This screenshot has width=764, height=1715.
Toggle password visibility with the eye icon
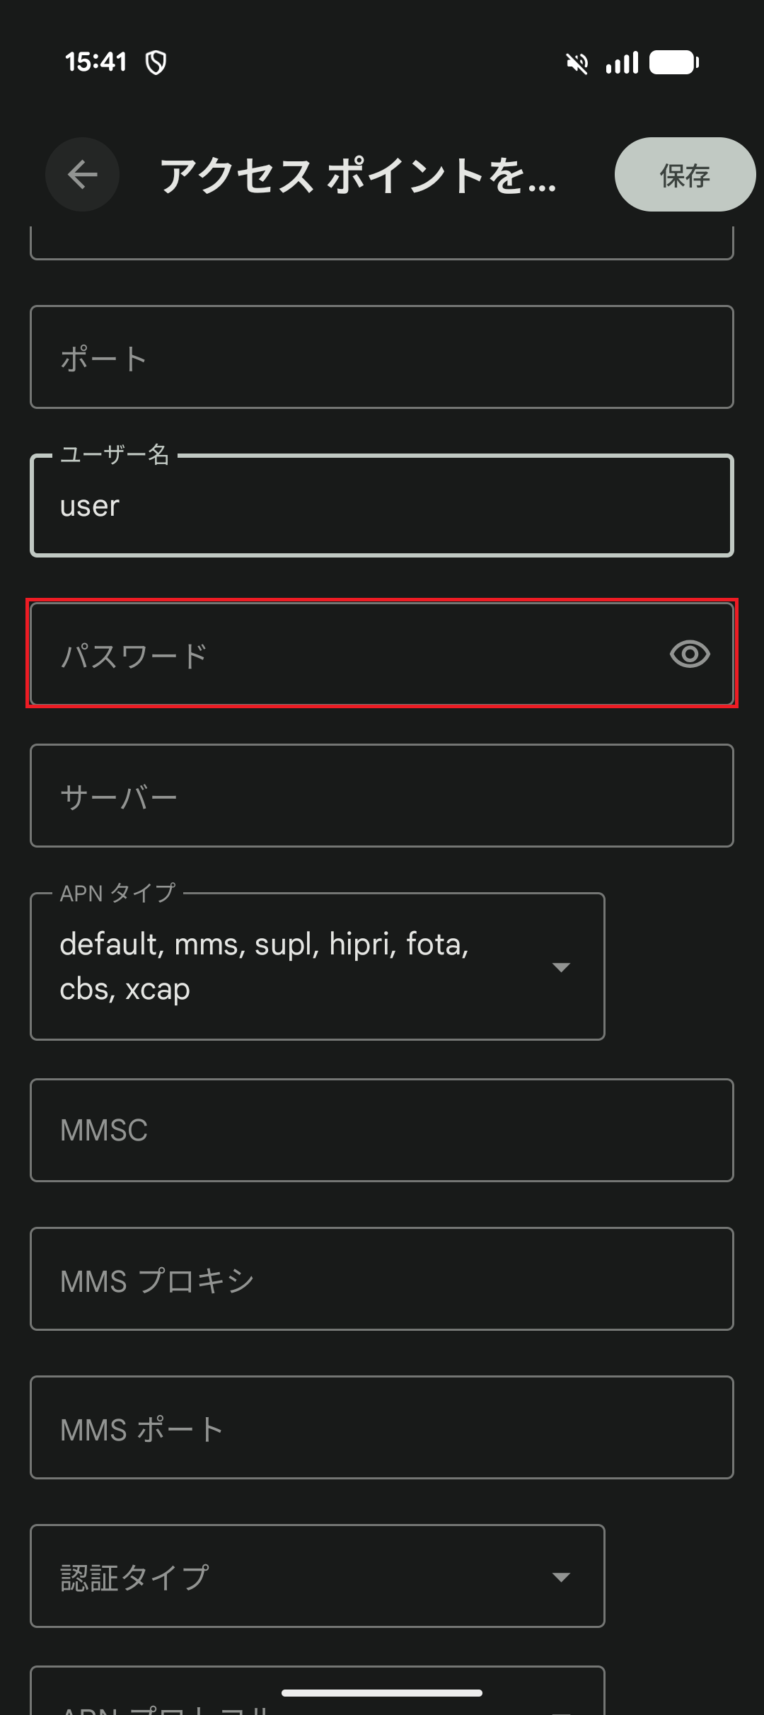690,654
